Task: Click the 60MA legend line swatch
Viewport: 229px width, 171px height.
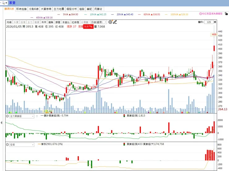Action: [x=139, y=15]
